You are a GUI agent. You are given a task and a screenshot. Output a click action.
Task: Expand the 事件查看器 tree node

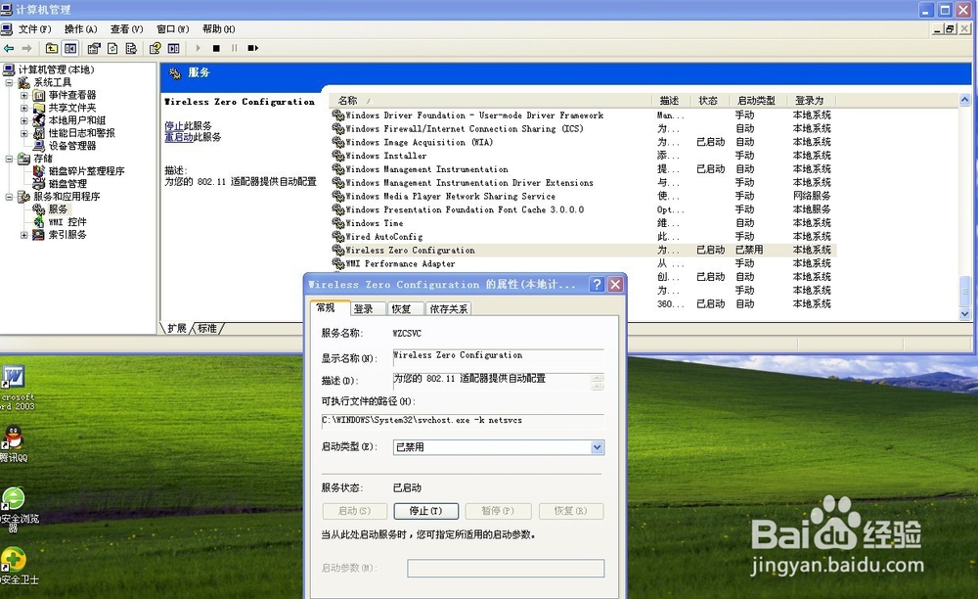(x=23, y=95)
